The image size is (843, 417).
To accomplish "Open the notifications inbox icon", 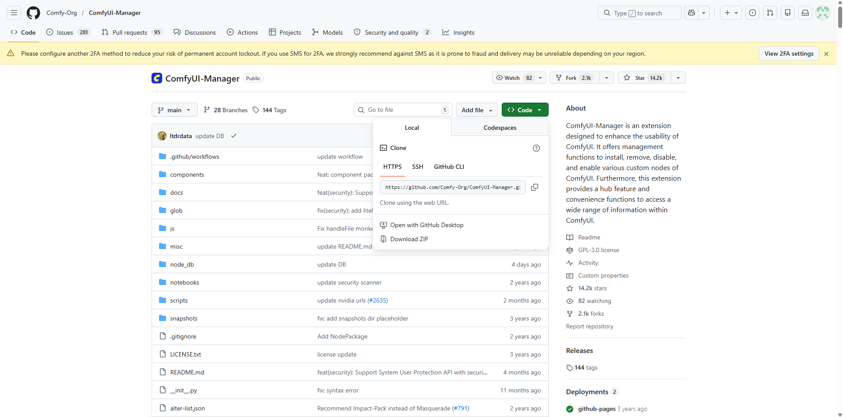I will click(x=805, y=13).
